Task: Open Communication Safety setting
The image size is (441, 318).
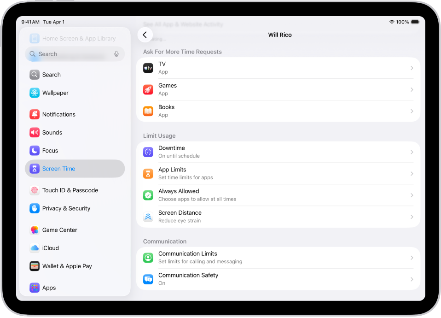Action: 278,279
